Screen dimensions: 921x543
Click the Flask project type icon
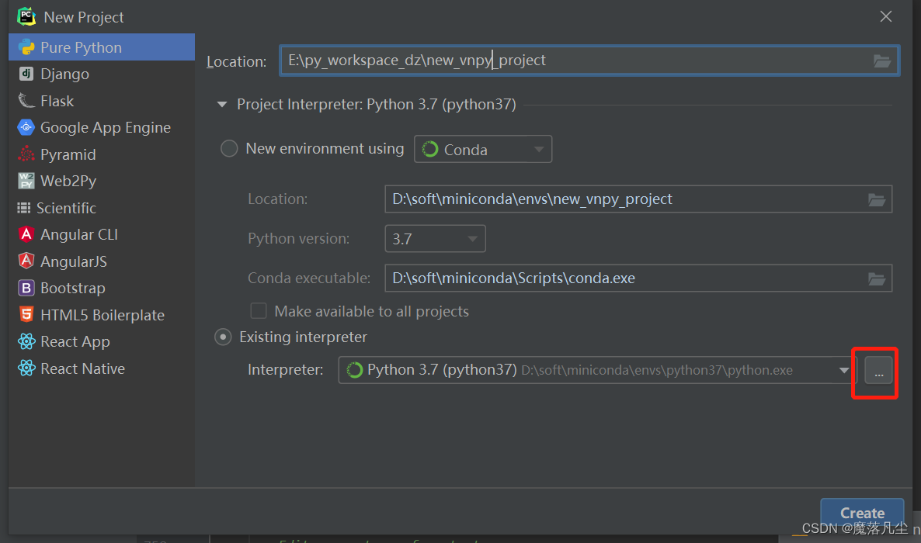pyautogui.click(x=26, y=101)
